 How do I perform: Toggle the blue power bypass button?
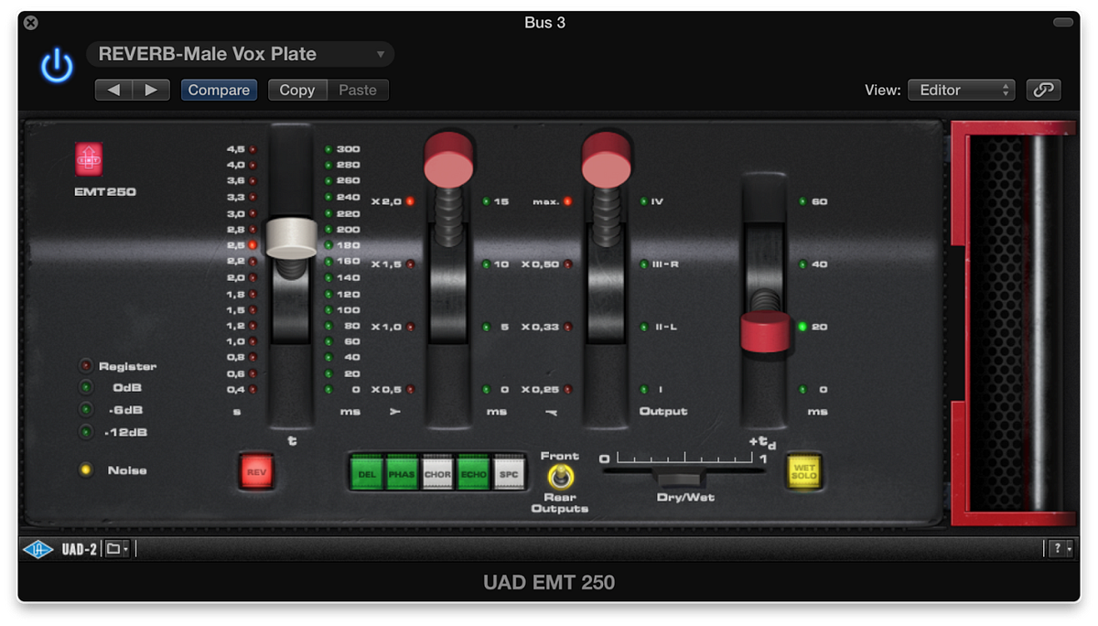click(x=57, y=63)
